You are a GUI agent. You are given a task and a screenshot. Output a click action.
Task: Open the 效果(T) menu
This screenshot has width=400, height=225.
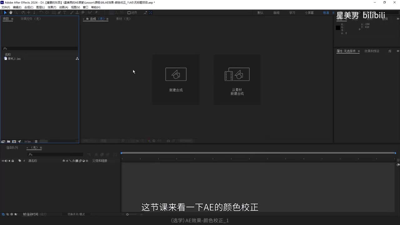pyautogui.click(x=52, y=7)
